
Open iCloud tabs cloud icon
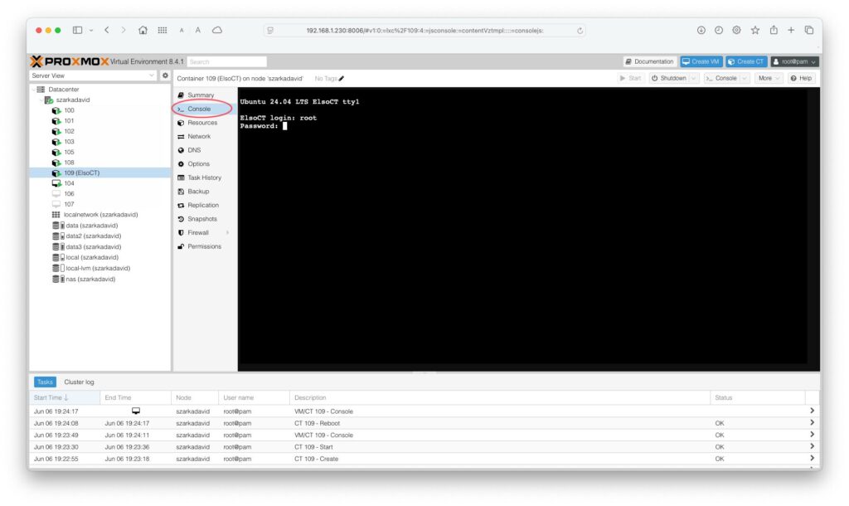(x=217, y=31)
